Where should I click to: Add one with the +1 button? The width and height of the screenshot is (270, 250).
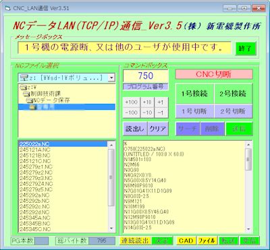coord(161,102)
